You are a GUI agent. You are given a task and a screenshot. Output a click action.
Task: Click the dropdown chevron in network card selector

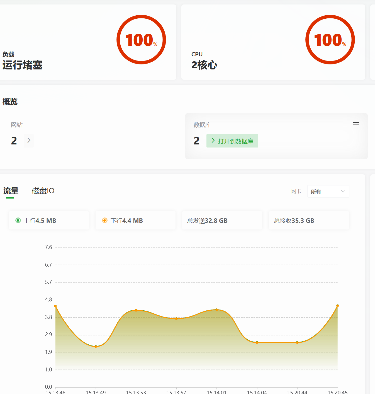coord(343,191)
